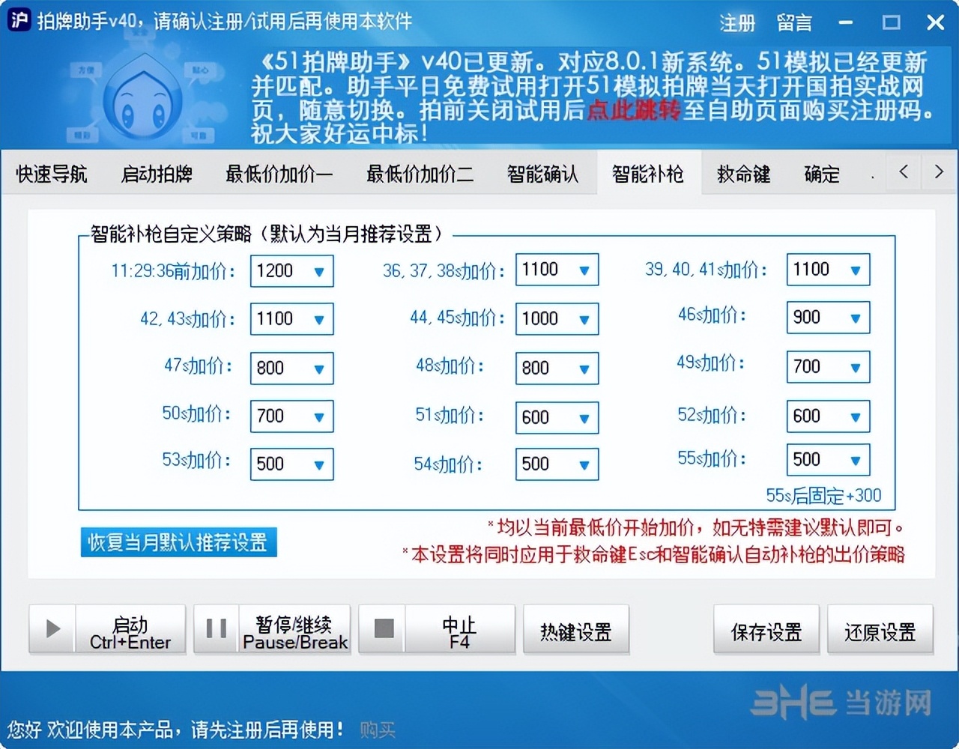The height and width of the screenshot is (749, 959).
Task: Click the left arrow next to tab bar
Action: tap(903, 172)
